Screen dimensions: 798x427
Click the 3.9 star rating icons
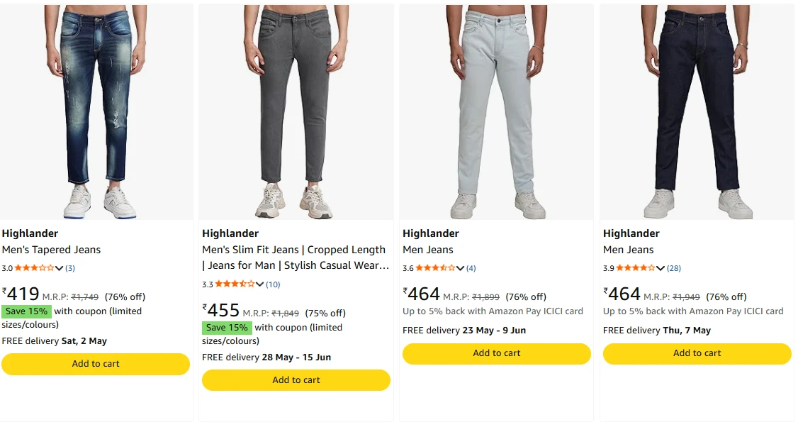(636, 268)
